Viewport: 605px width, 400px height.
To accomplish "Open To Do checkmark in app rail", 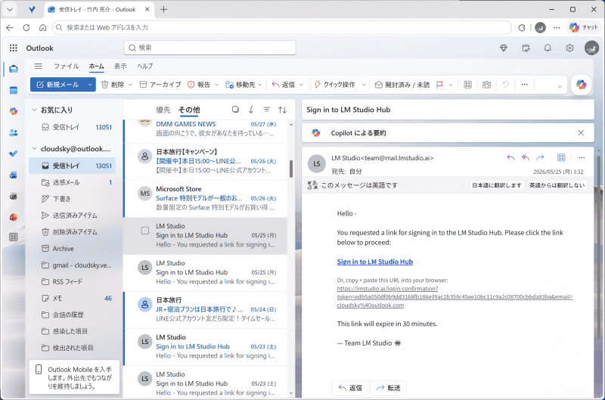I will [x=14, y=153].
